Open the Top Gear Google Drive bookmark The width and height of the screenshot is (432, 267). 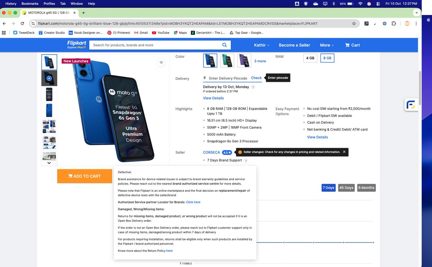coord(247,33)
